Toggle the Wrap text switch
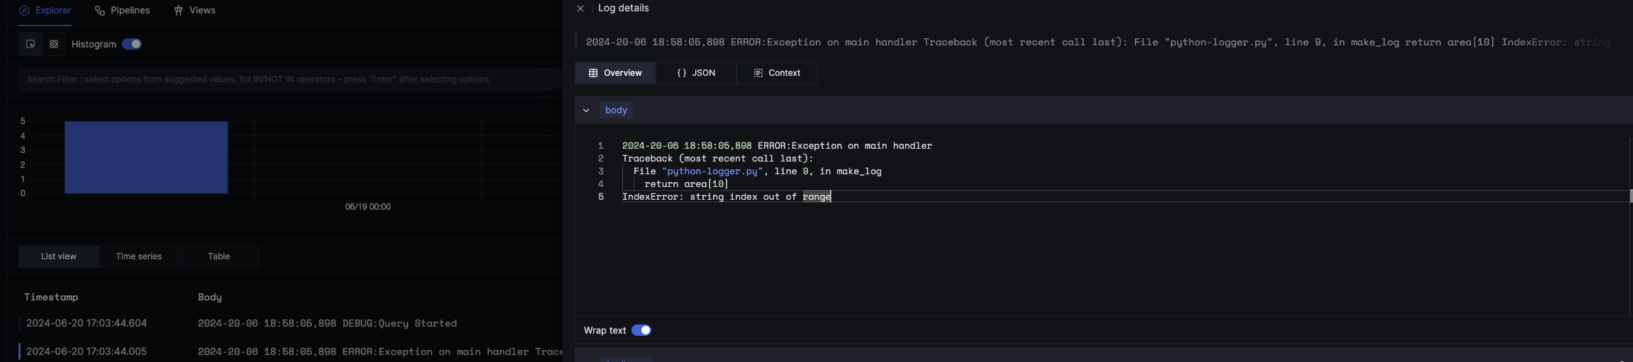 point(641,330)
